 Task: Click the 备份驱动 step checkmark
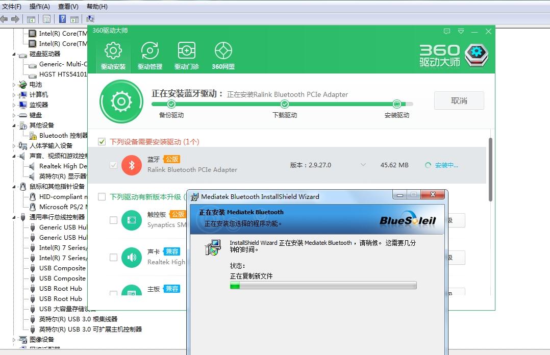click(171, 104)
